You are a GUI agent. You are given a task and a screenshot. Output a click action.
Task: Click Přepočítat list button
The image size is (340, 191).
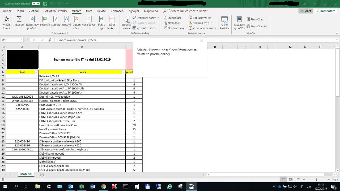[257, 26]
